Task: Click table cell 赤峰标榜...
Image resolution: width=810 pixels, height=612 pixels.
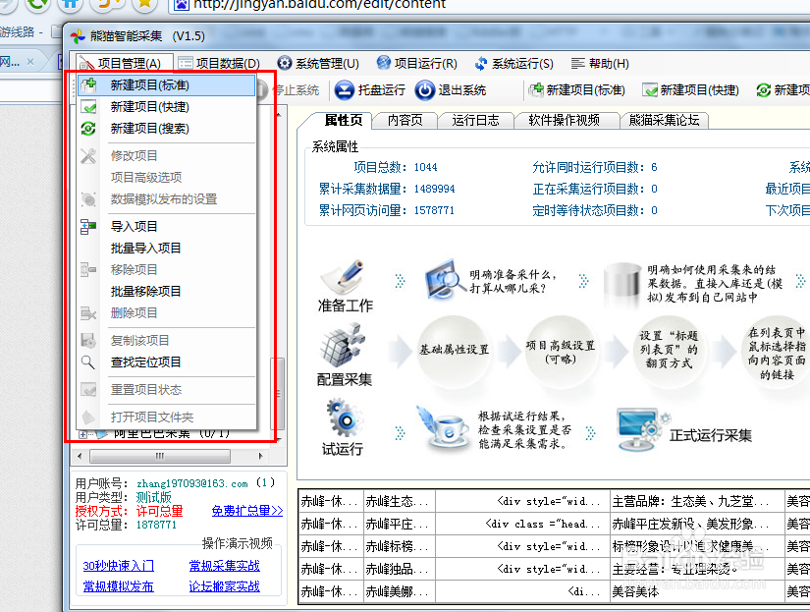Action: (x=400, y=546)
